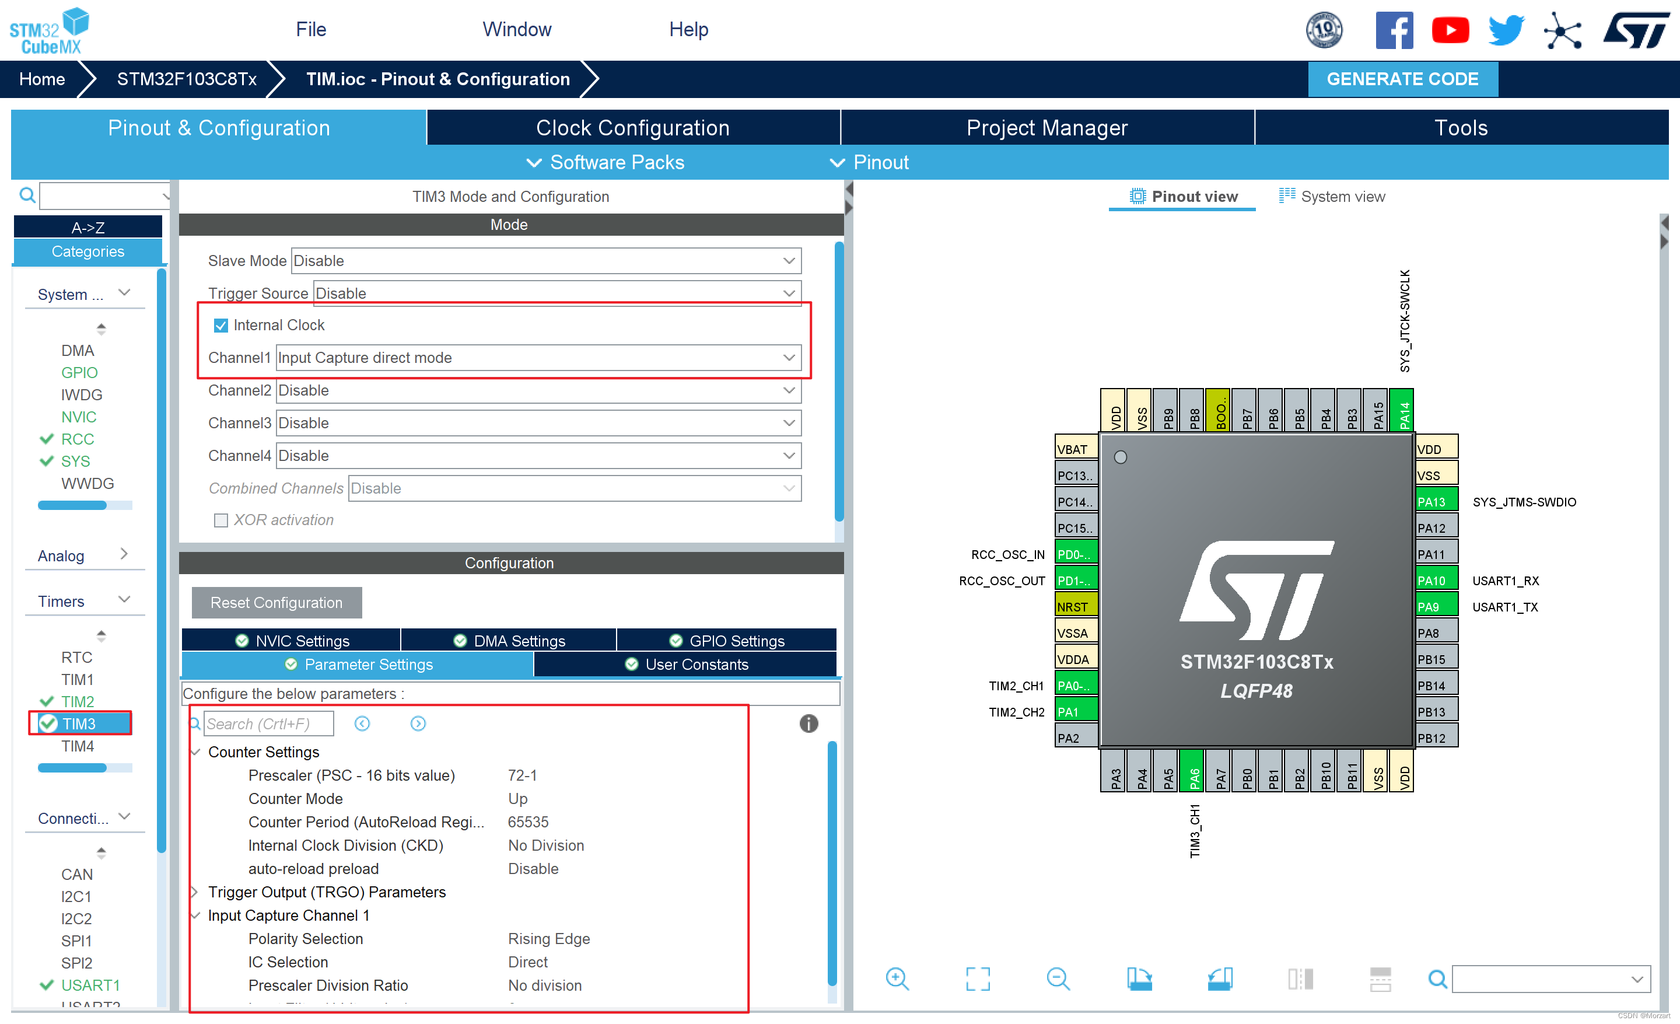Expand Trigger Output (TRGO) Parameters
The image size is (1680, 1024).
pos(194,892)
